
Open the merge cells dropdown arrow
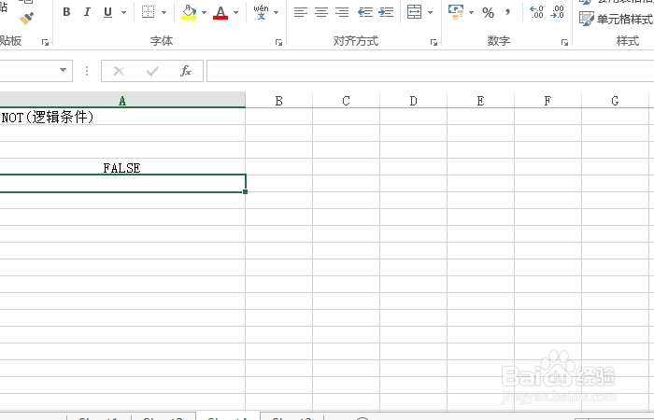pyautogui.click(x=430, y=12)
